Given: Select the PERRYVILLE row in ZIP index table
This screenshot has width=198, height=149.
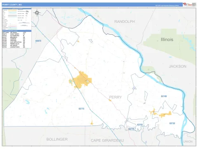Looking at the screenshot, I should (14, 44).
